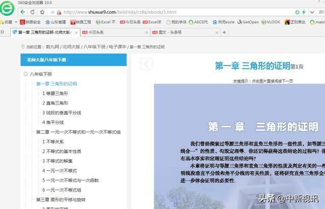This screenshot has width=325, height=209.
Task: Close the 第一章 三角形的证明 tab
Action: tap(76, 32)
